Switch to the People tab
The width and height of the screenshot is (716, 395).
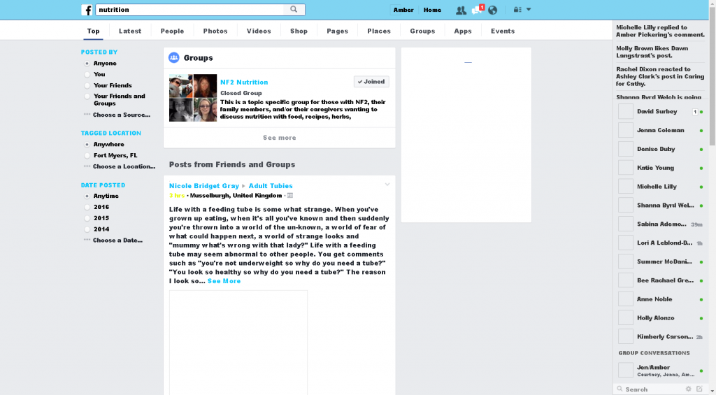[172, 31]
